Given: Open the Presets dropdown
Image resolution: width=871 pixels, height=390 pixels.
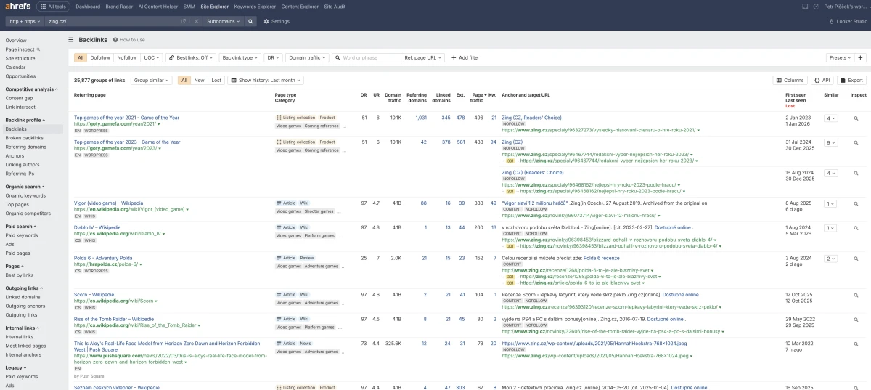Looking at the screenshot, I should pyautogui.click(x=840, y=57).
